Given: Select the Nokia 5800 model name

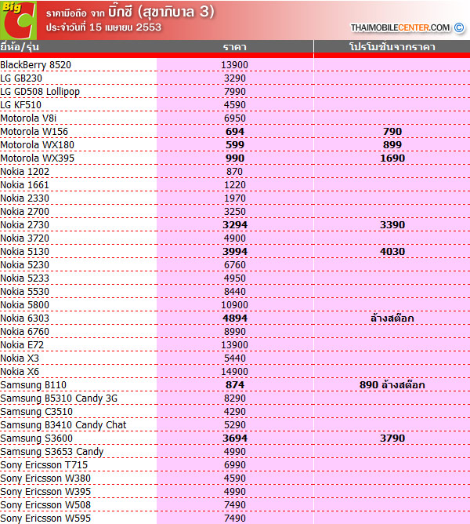Looking at the screenshot, I should (25, 305).
